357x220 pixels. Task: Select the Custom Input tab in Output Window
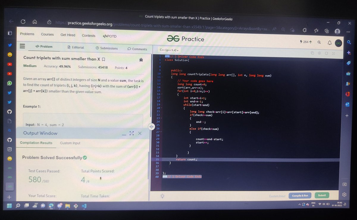[70, 143]
